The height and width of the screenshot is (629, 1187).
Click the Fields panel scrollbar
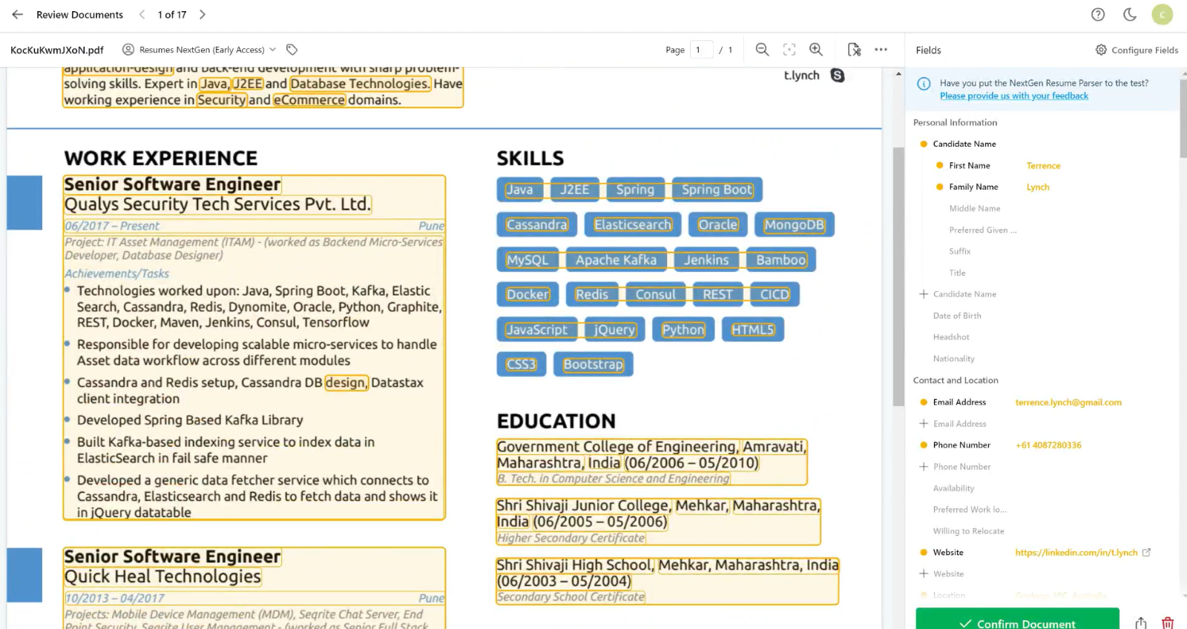pyautogui.click(x=1183, y=119)
